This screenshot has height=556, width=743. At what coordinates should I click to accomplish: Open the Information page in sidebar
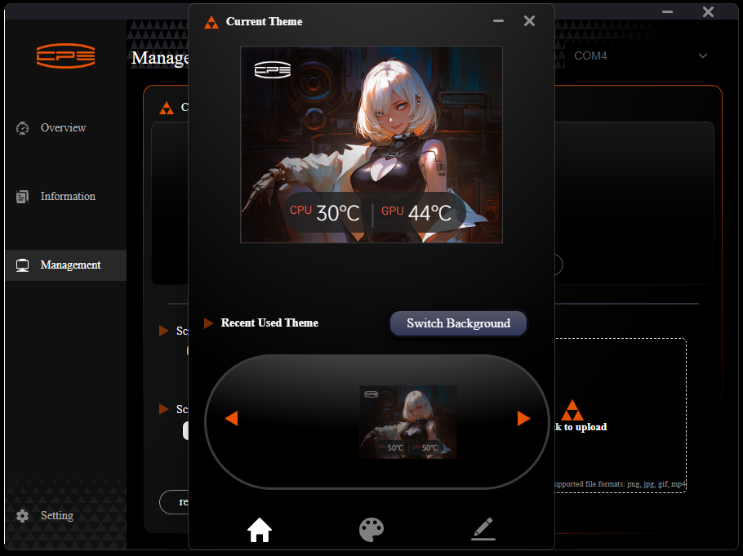[68, 196]
